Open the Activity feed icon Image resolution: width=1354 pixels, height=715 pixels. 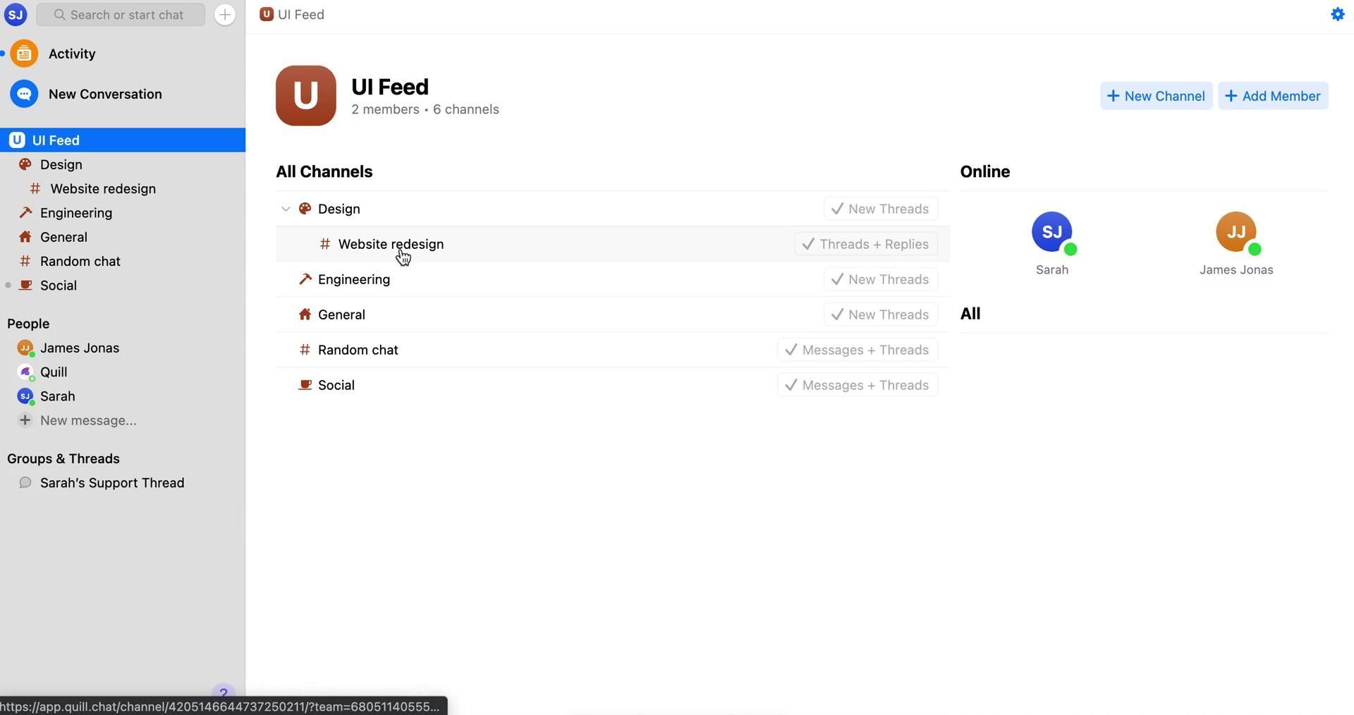coord(24,54)
